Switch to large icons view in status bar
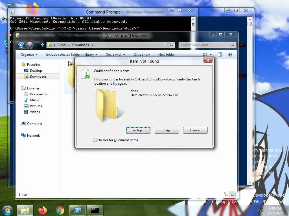 point(233,194)
